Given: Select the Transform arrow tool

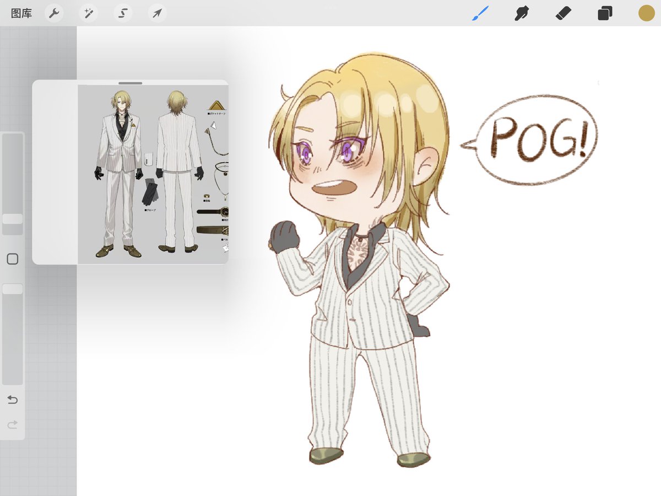Looking at the screenshot, I should click(x=158, y=13).
